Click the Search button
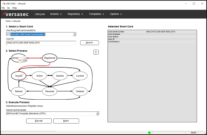 point(89,43)
